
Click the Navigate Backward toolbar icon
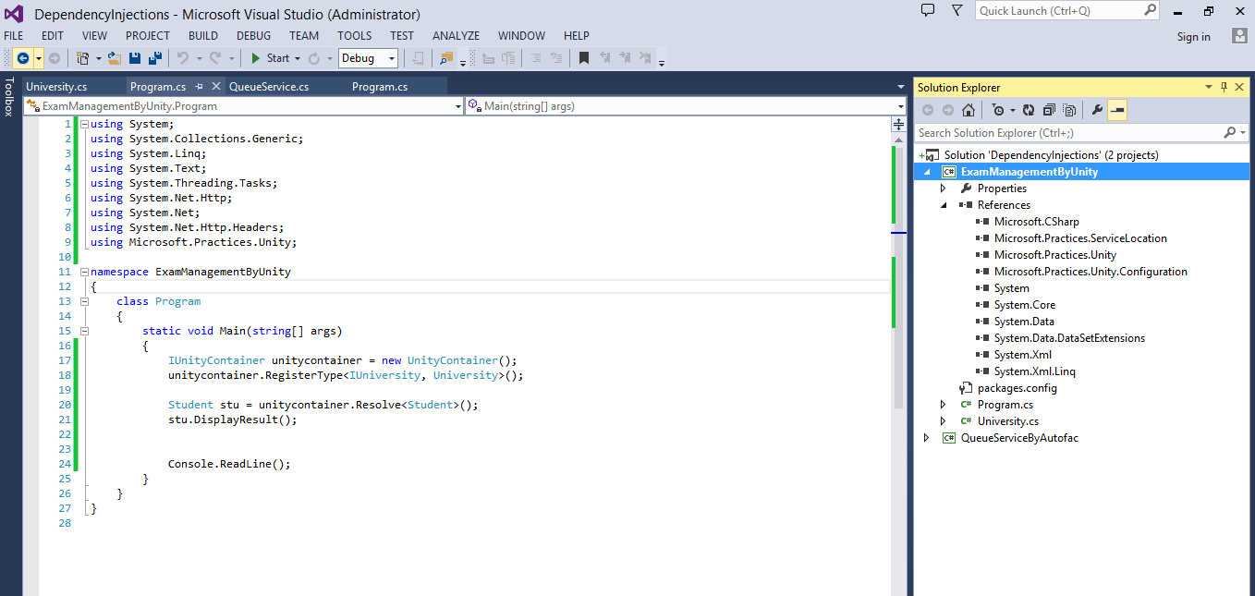23,58
